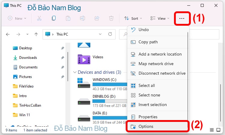Select Disconnect network drive
This screenshot has width=225, height=135.
[157, 73]
